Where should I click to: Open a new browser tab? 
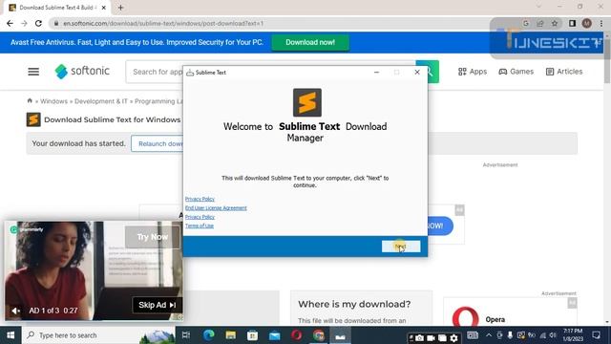[x=120, y=8]
